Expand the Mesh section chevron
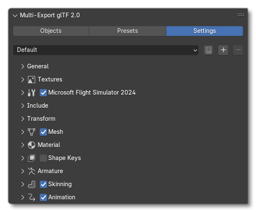The height and width of the screenshot is (212, 256). click(x=22, y=132)
